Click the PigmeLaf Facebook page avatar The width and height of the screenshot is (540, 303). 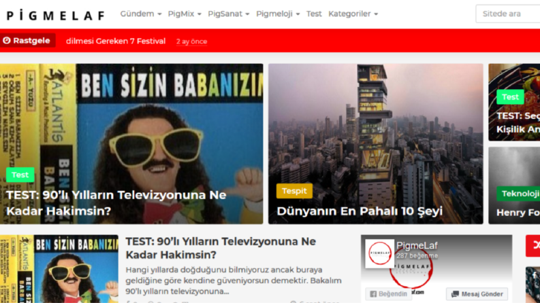[379, 253]
